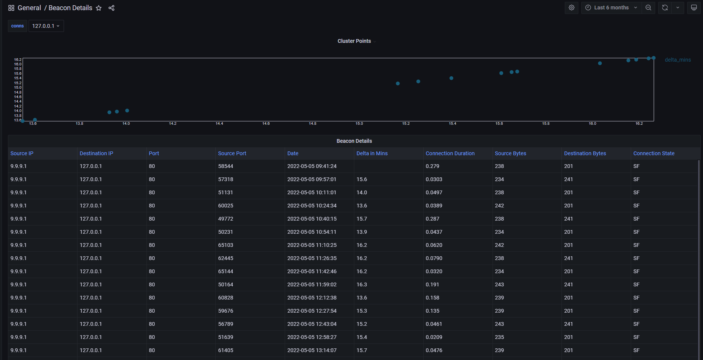Screen dimensions: 703x360
Task: Click the Beacon Details breadcrumb title
Action: [70, 8]
